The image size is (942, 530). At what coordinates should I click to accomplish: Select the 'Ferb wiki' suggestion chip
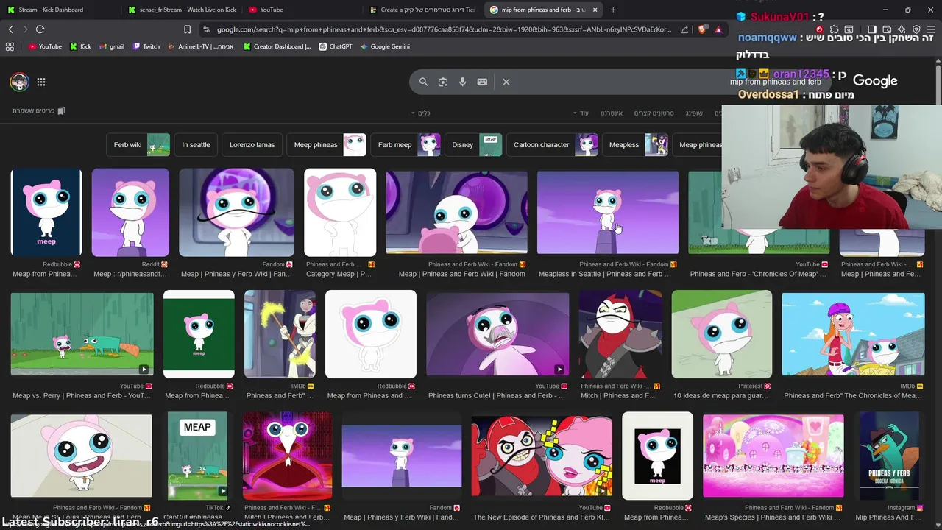[138, 145]
